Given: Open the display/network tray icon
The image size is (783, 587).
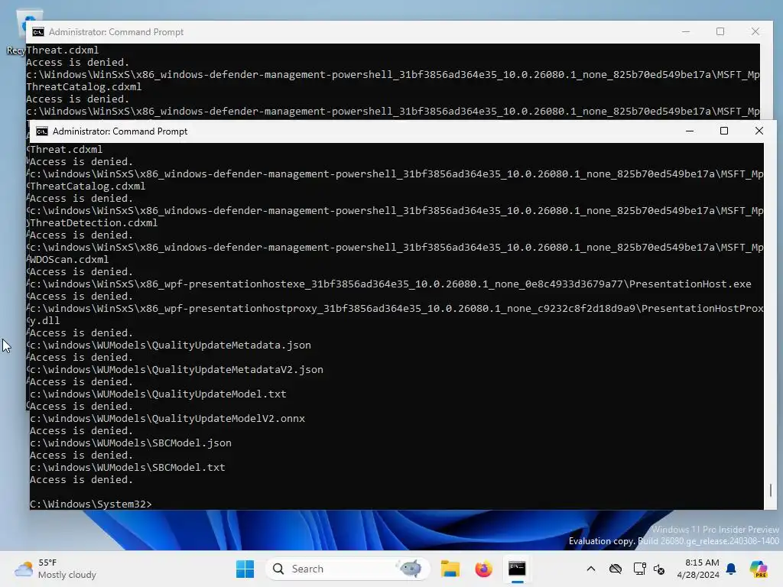Looking at the screenshot, I should 639,569.
